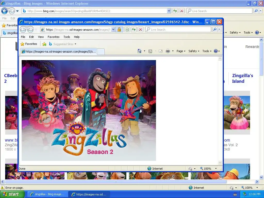The width and height of the screenshot is (264, 198).
Task: Click the RSS feeds icon
Action: tap(150, 51)
